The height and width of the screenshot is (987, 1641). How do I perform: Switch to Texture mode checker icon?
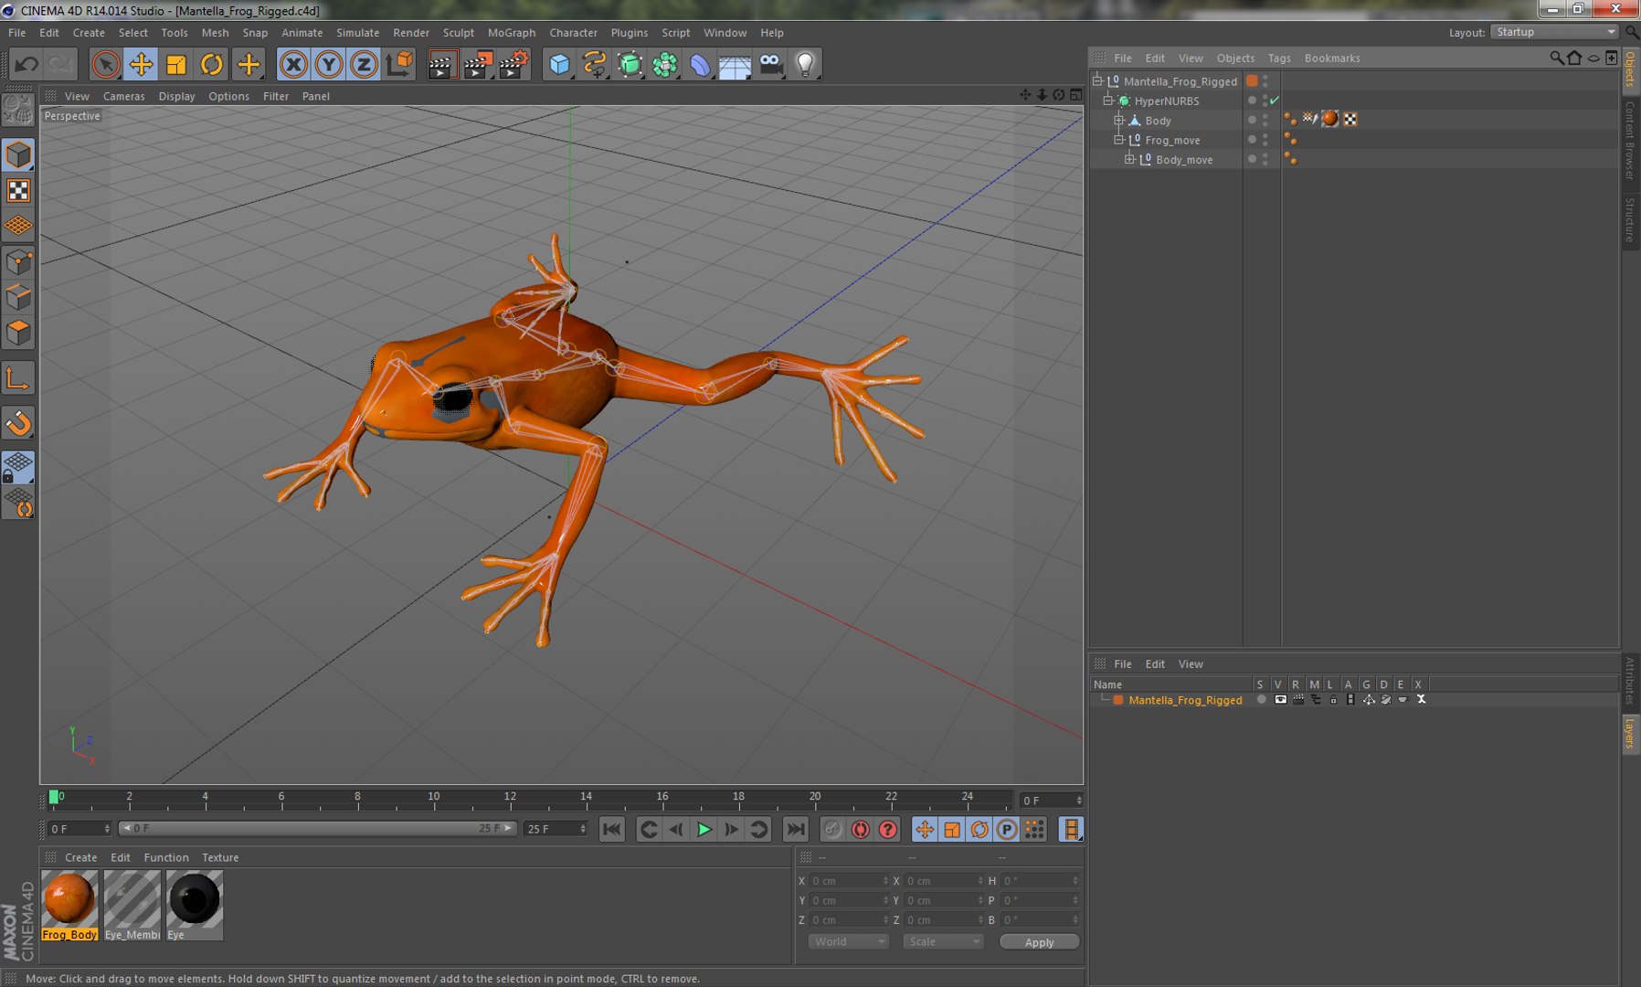(18, 190)
